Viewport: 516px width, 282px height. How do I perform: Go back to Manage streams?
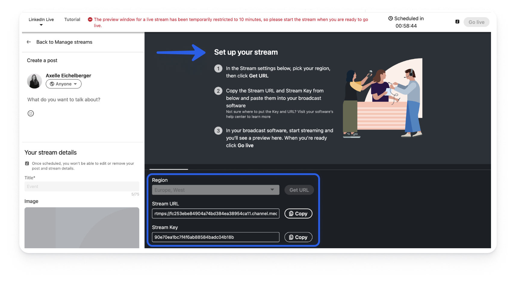click(64, 42)
